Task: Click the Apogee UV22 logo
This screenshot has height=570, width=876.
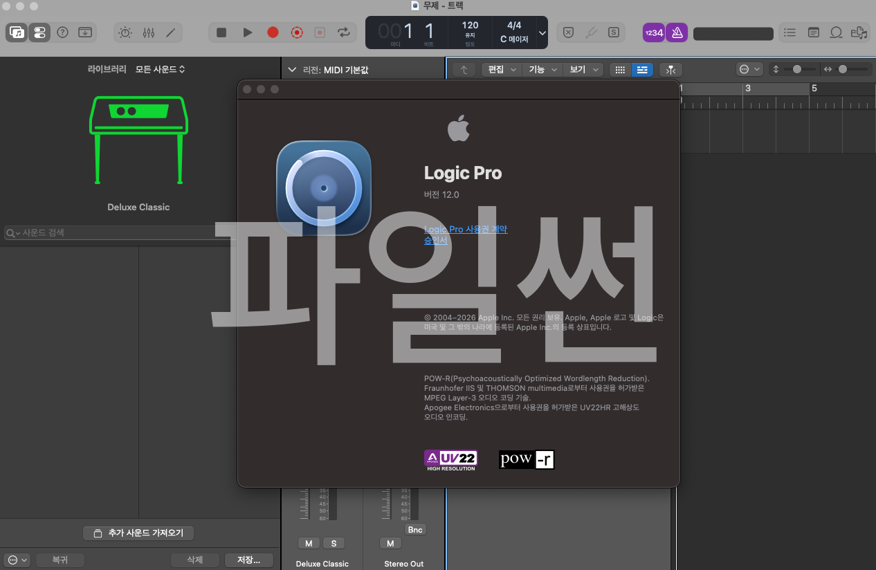Action: point(451,460)
